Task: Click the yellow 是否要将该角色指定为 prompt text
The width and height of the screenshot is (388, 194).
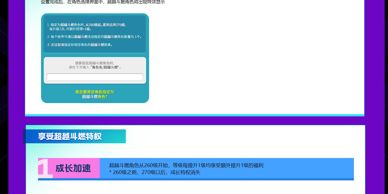Action: point(95,92)
